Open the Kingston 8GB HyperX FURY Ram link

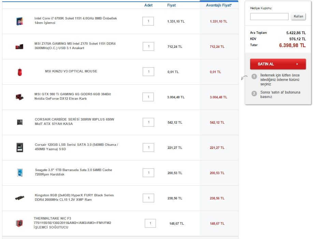[74, 197]
